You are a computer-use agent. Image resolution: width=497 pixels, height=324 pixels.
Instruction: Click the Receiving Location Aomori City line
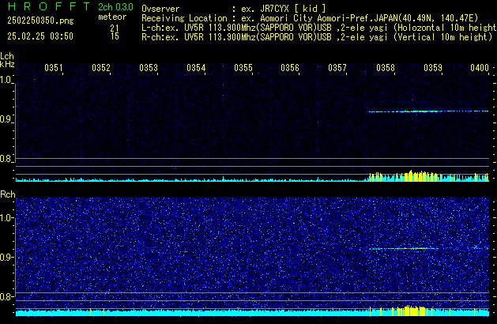310,18
